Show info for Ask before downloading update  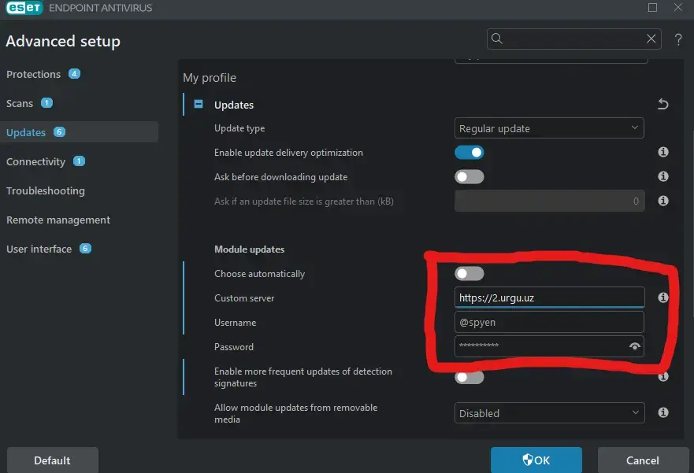663,176
